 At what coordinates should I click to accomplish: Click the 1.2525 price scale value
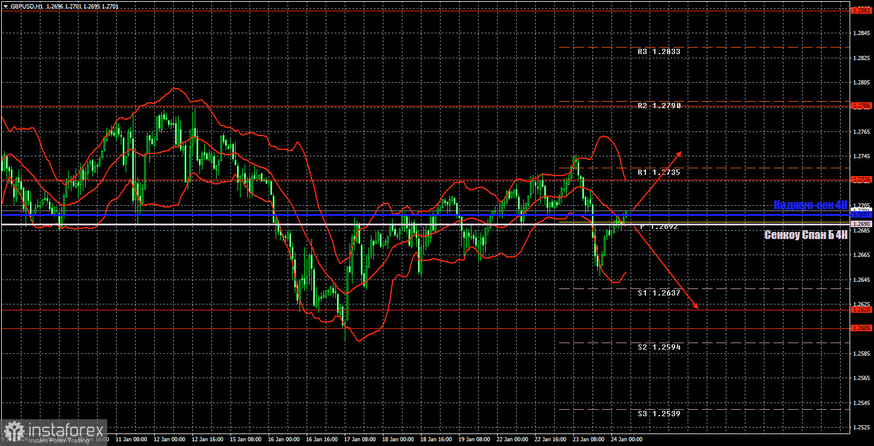[861, 428]
